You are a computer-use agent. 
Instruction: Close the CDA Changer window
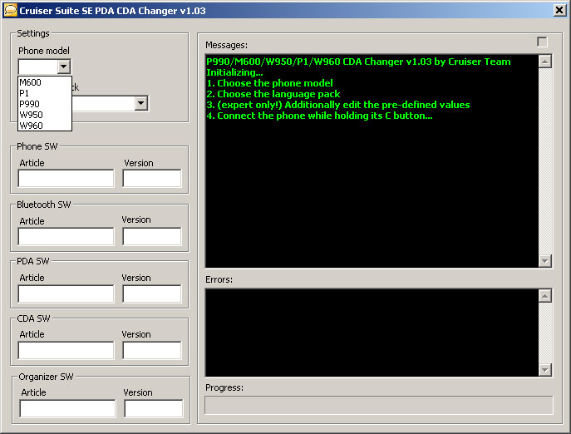(559, 10)
